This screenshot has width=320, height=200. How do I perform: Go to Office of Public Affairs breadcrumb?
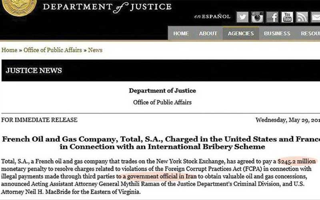pyautogui.click(x=52, y=50)
